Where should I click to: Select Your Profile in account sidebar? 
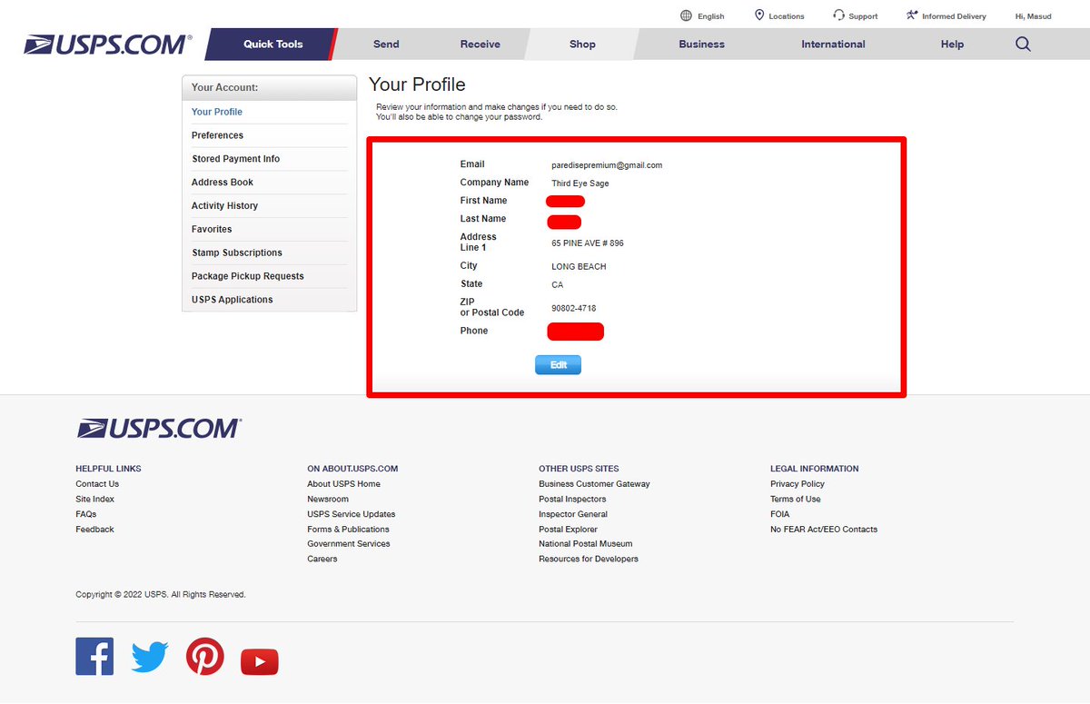point(217,112)
